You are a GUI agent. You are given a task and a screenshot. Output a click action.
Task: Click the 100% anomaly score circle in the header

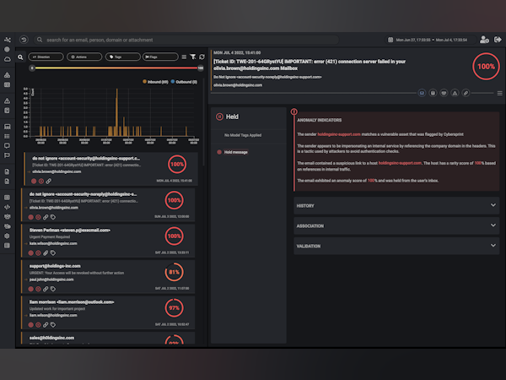486,67
